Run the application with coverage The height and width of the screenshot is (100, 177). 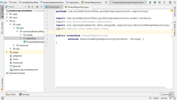click(160, 2)
